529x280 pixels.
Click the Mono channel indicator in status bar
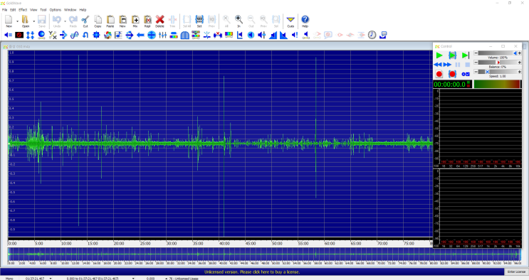[9, 279]
